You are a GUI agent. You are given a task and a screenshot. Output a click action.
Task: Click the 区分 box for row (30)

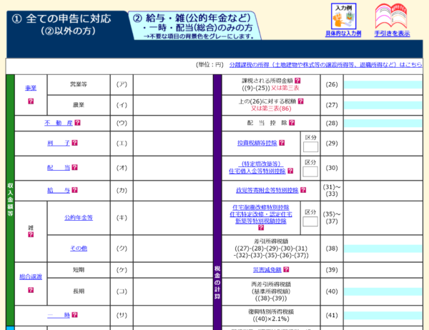tap(310, 171)
